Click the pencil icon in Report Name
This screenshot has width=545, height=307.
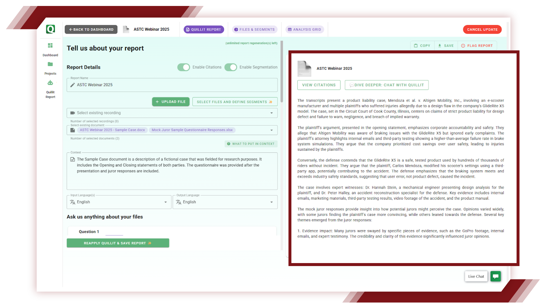[x=73, y=85]
